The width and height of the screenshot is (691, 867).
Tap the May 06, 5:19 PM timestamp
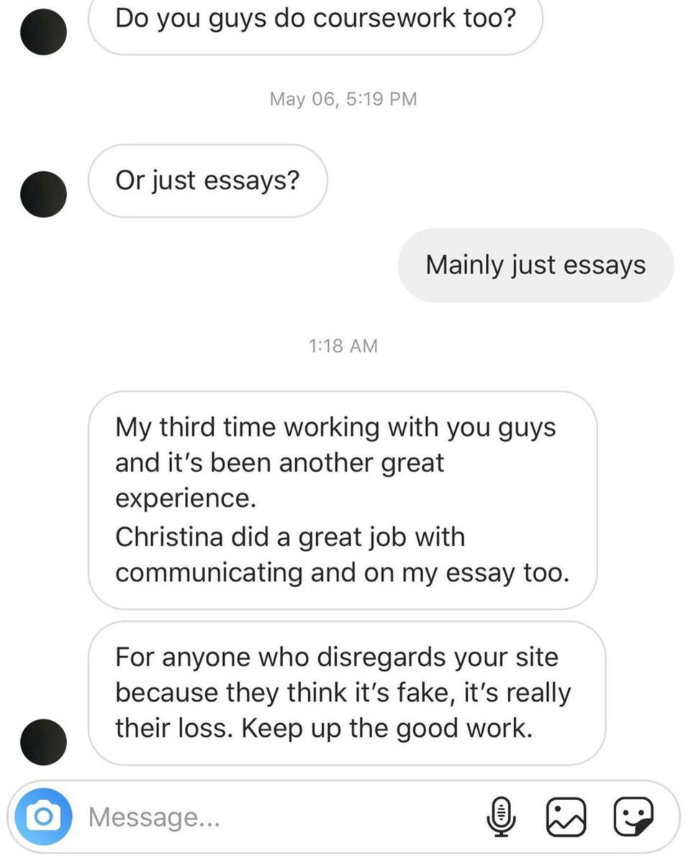343,99
